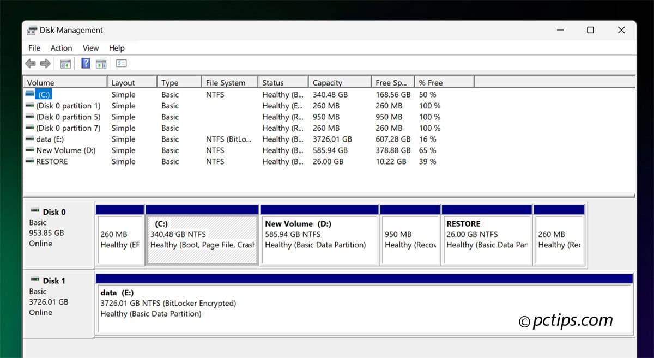Click the Back navigation arrow
Screen dimensions: 654x358
click(31, 63)
